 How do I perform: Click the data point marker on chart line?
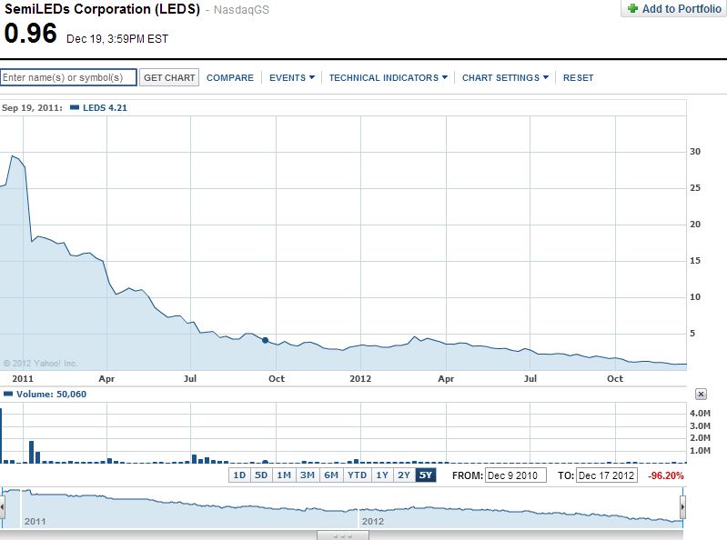[x=265, y=340]
